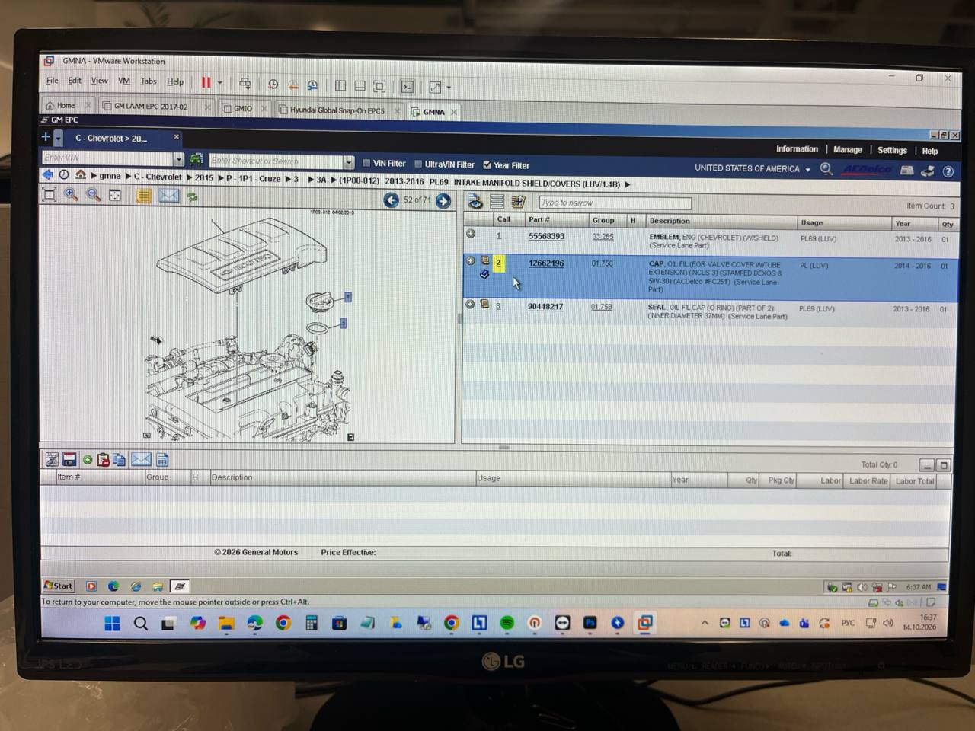Click the magnifier search icon near ACDelco
Viewport: 975px width, 731px height.
pyautogui.click(x=826, y=169)
